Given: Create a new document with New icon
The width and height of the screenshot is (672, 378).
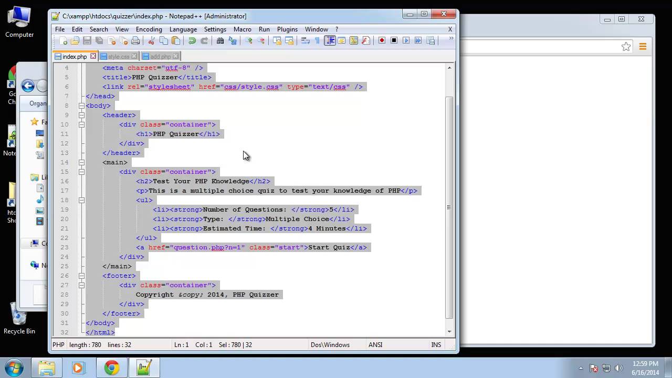Looking at the screenshot, I should [x=63, y=40].
